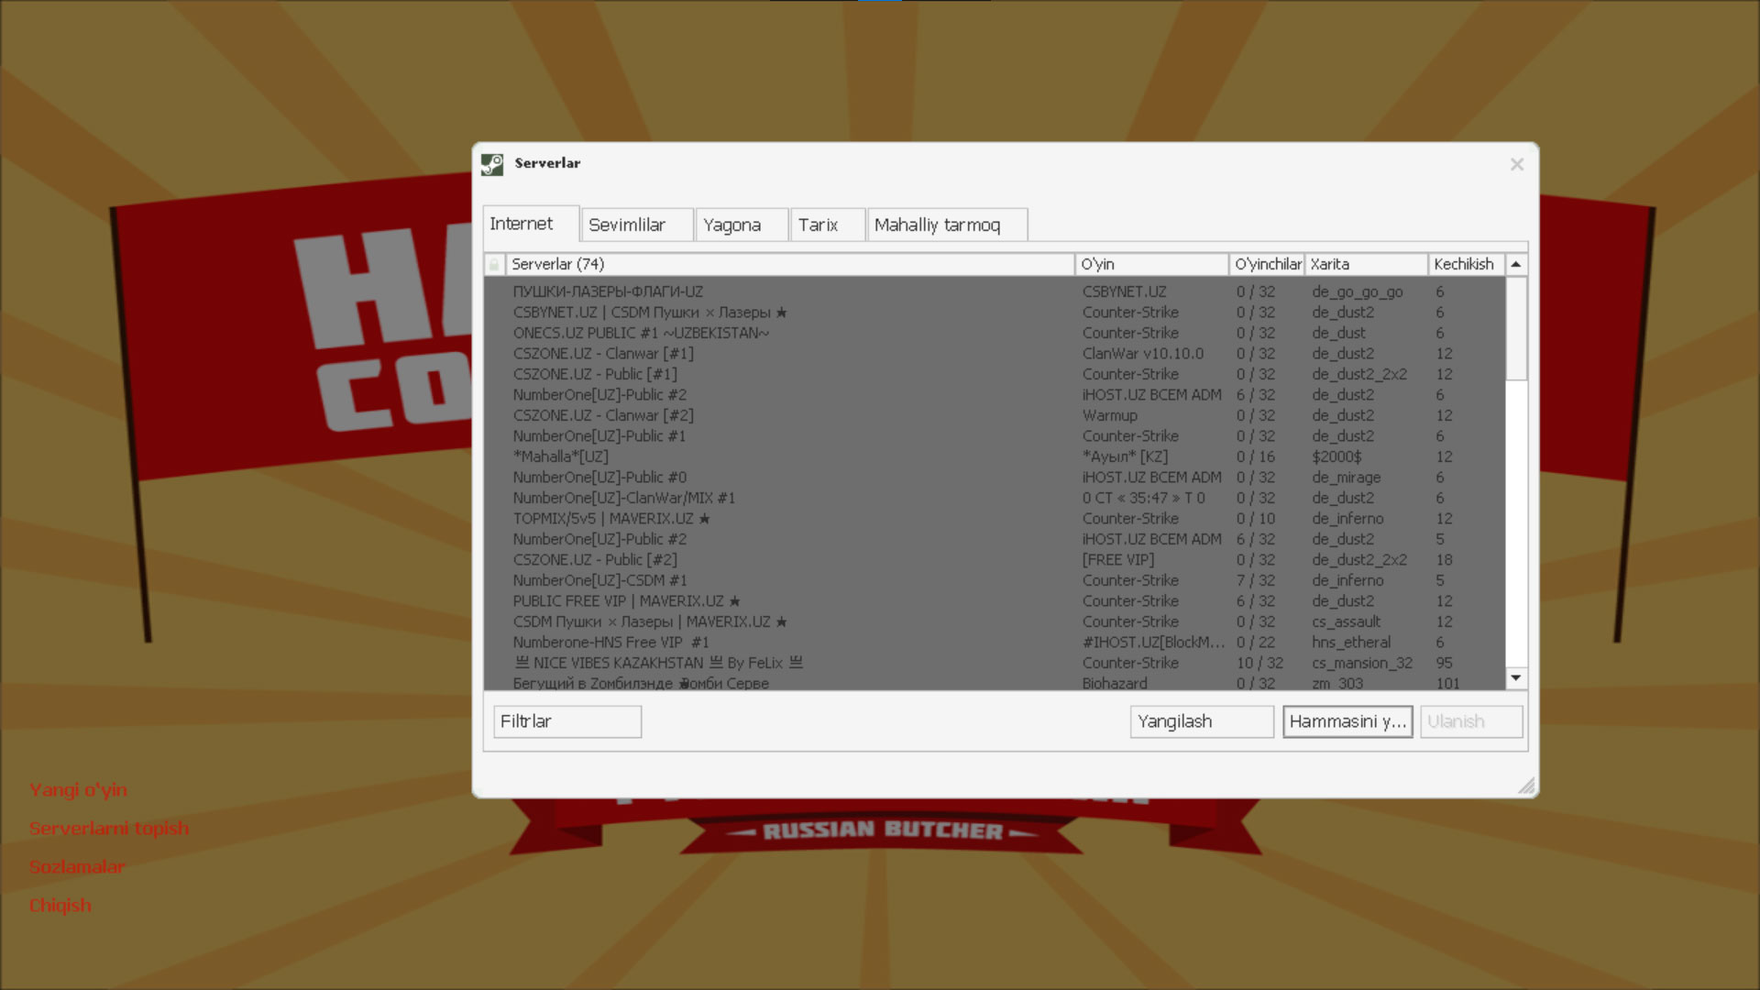Viewport: 1760px width, 990px height.
Task: Click scrollbar up arrow in server list
Action: (1516, 265)
